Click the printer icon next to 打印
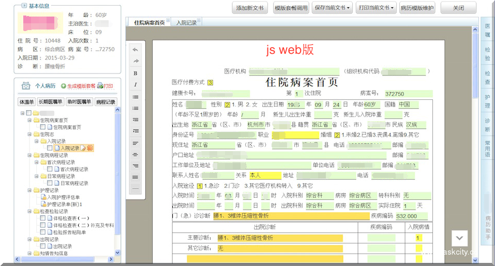This screenshot has height=266, width=495. [100, 85]
